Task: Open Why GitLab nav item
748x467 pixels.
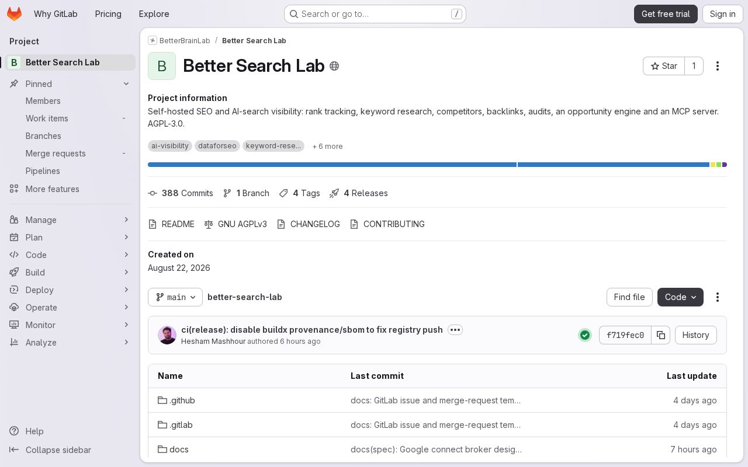Action: coord(56,14)
